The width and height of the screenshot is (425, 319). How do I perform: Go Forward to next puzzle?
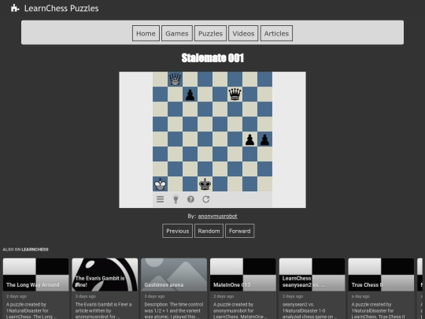[239, 231]
